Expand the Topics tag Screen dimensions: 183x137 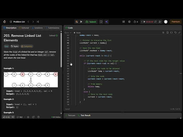click(x=15, y=46)
